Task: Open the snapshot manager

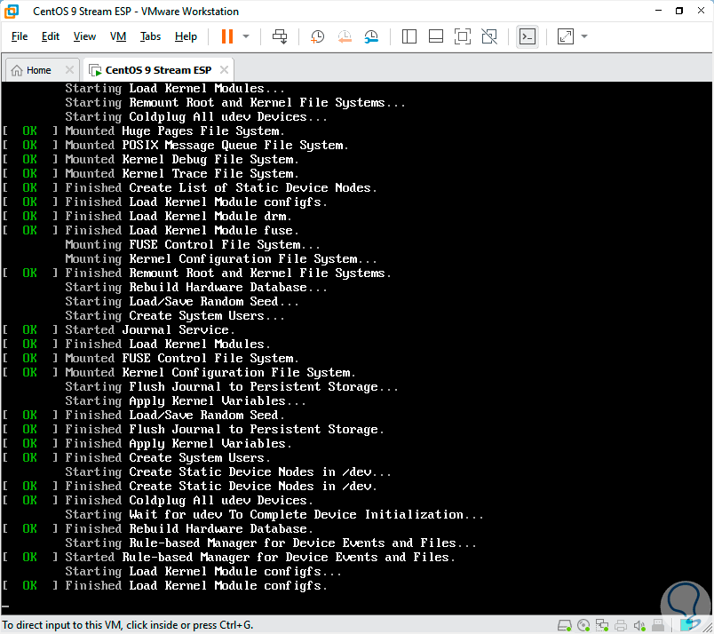Action: click(371, 36)
